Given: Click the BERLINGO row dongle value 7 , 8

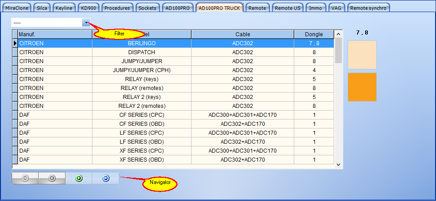Looking at the screenshot, I should tap(314, 43).
